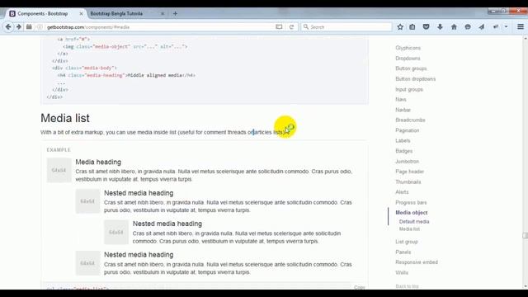Open Glyphicons in the sidebar

tap(408, 48)
